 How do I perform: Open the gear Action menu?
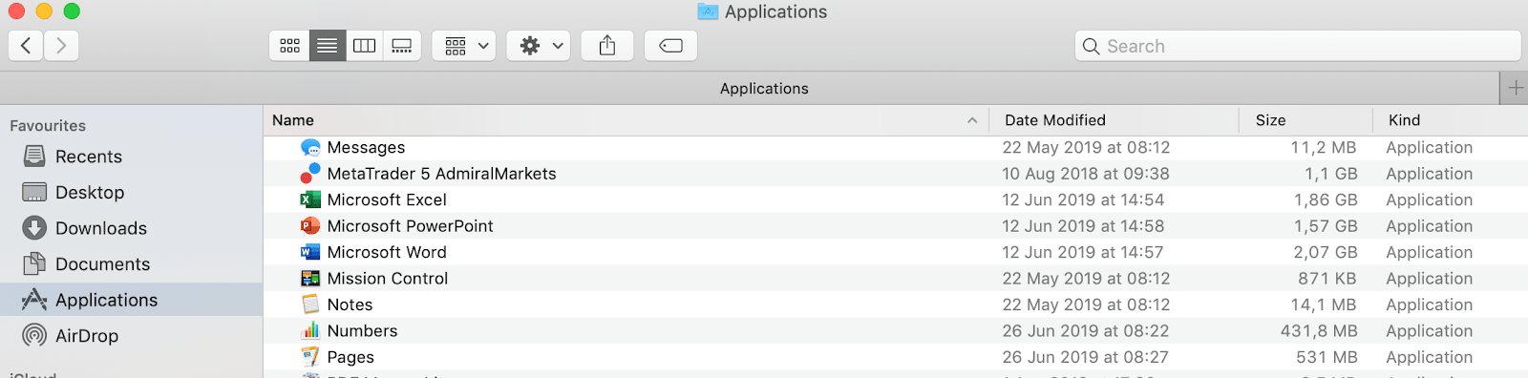click(539, 46)
